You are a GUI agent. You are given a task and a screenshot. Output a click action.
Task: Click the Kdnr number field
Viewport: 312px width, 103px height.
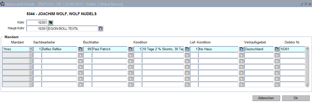37,22
